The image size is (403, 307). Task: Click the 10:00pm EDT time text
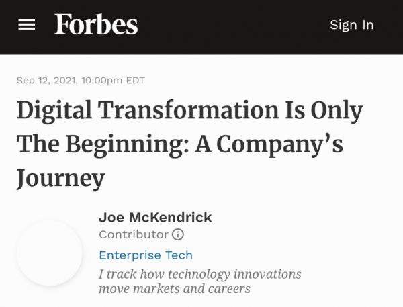[112, 81]
